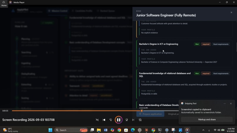Open the volume control in system tray
Viewport: 237px width, 133px height.
(219, 130)
